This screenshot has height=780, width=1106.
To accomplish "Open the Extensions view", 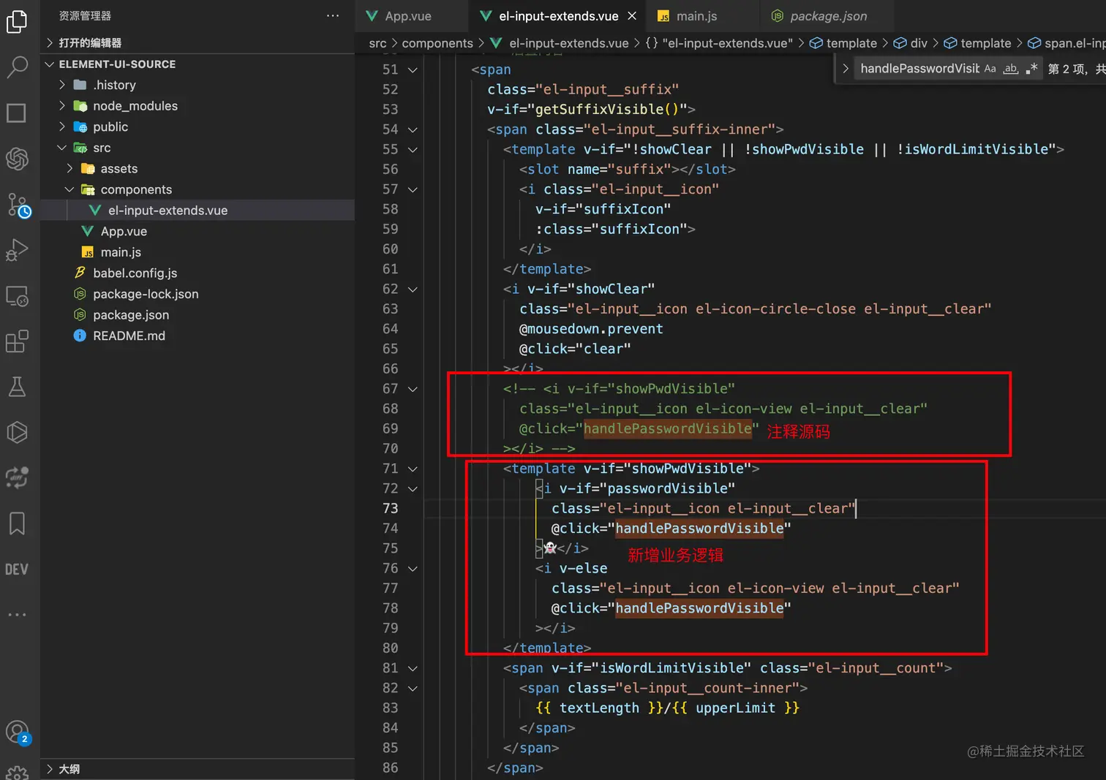I will (x=17, y=341).
